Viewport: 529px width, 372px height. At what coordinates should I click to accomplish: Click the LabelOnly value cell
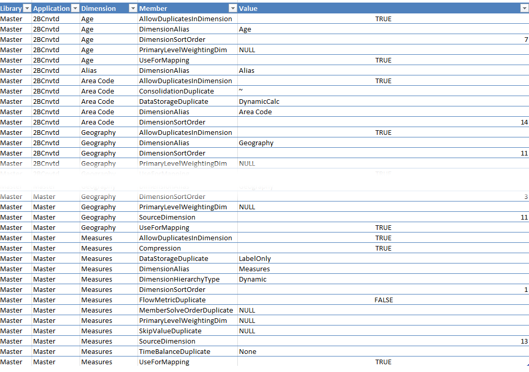383,259
